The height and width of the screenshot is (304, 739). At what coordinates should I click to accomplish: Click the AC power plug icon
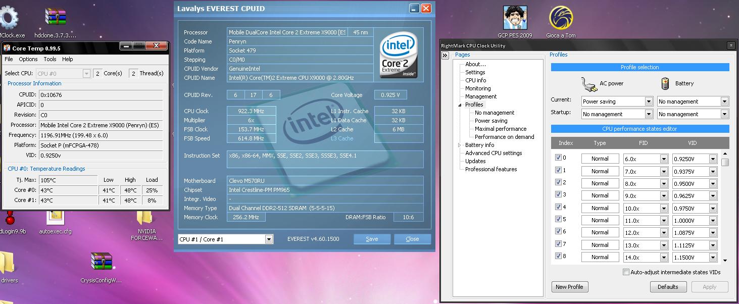(x=588, y=83)
